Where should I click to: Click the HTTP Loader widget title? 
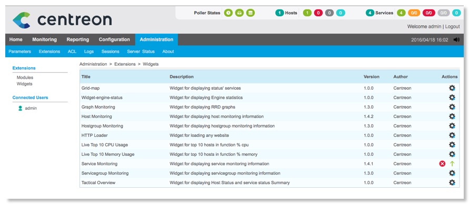coord(95,135)
